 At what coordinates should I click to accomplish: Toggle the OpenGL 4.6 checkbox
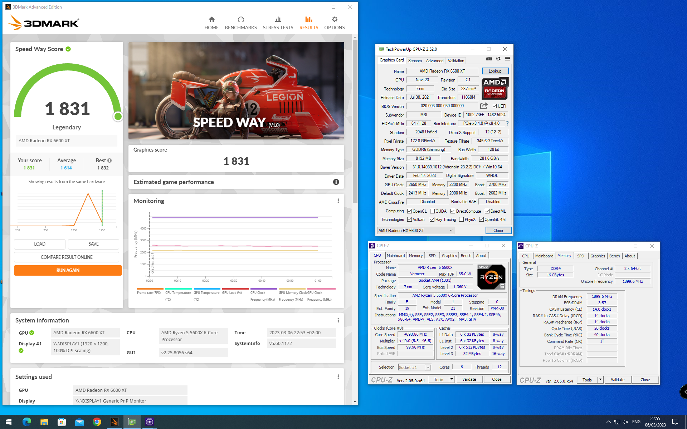click(x=481, y=220)
